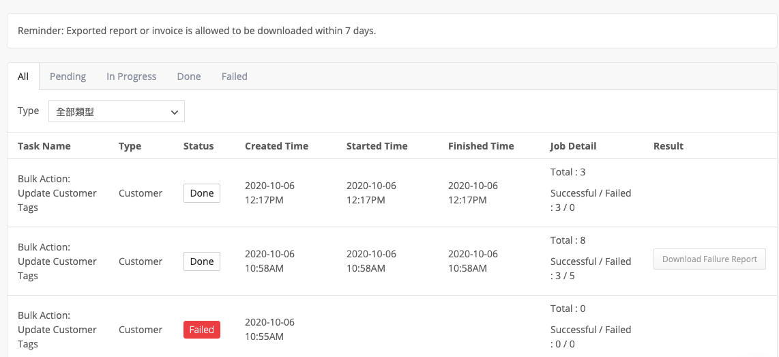Select task name in the Failed row
Image resolution: width=779 pixels, height=357 pixels.
[57, 330]
